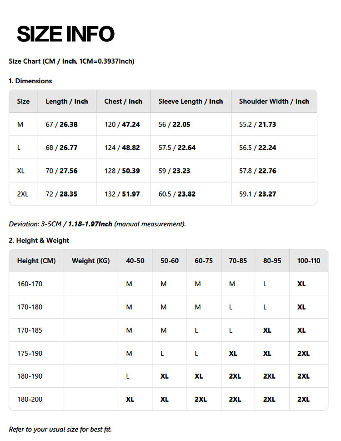Select the '100-110' weight column header
341x441 pixels.
click(309, 261)
